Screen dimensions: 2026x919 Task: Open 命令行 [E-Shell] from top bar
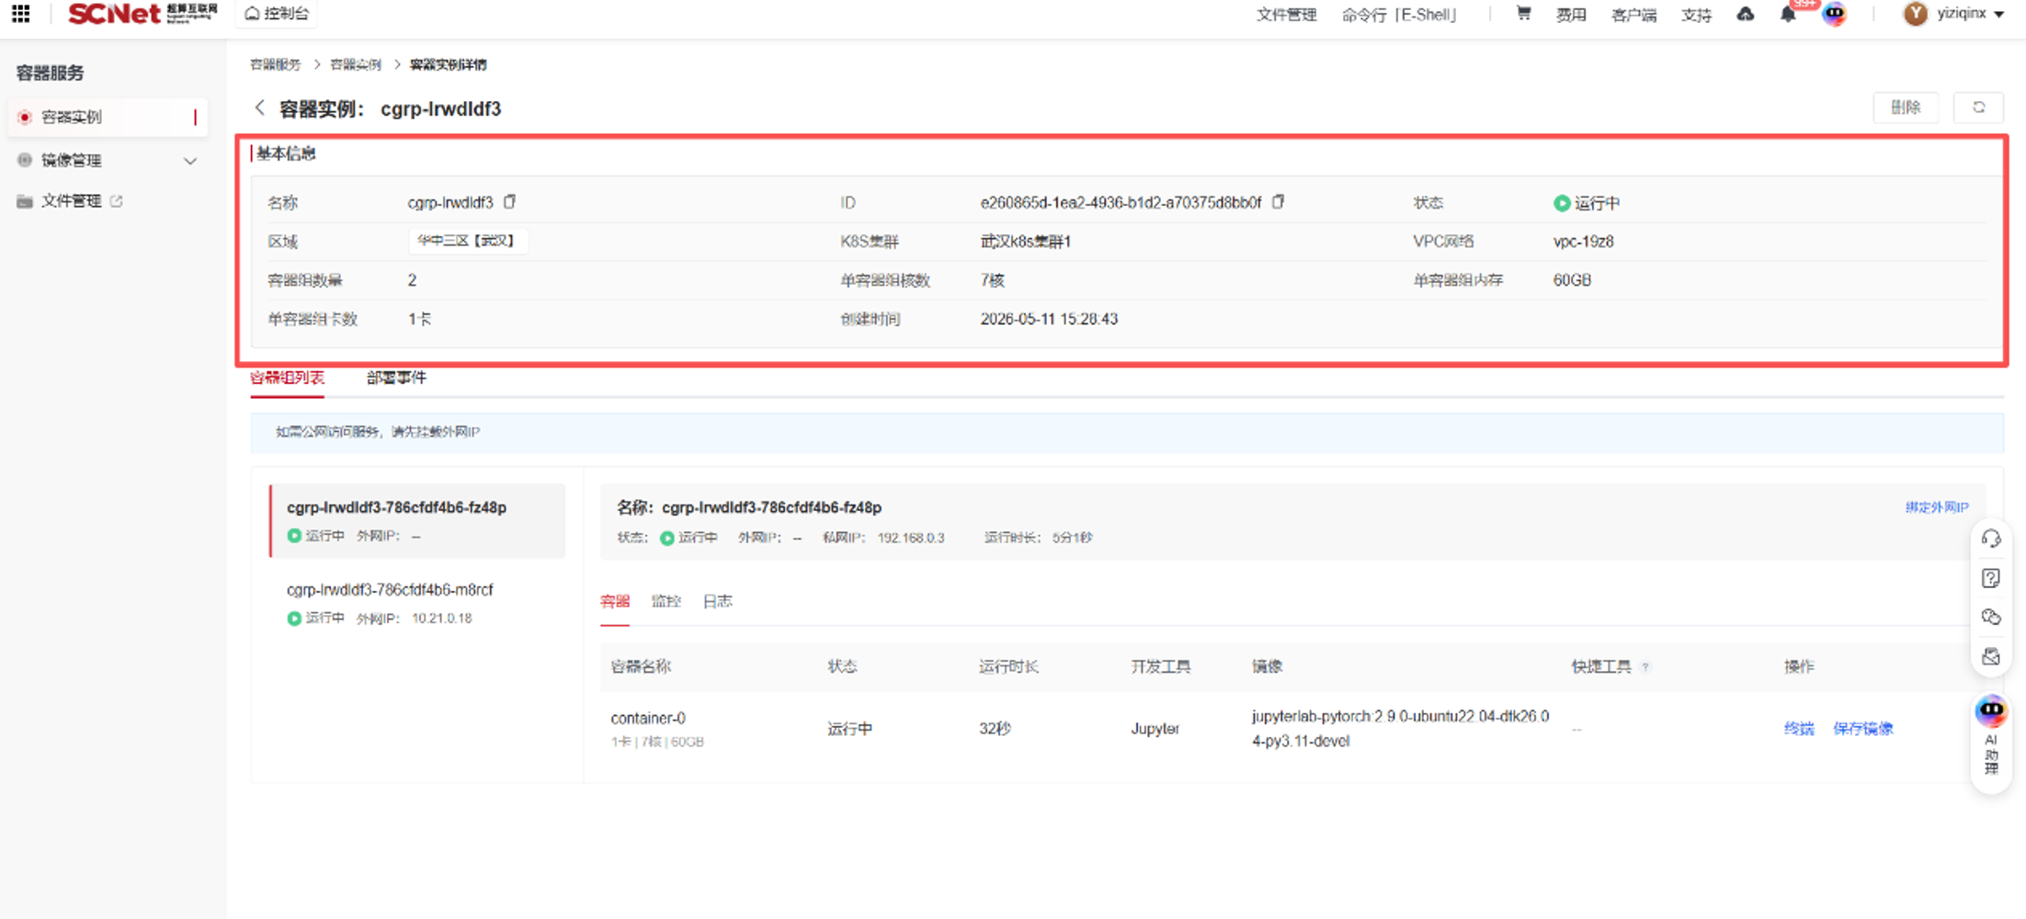point(1399,15)
